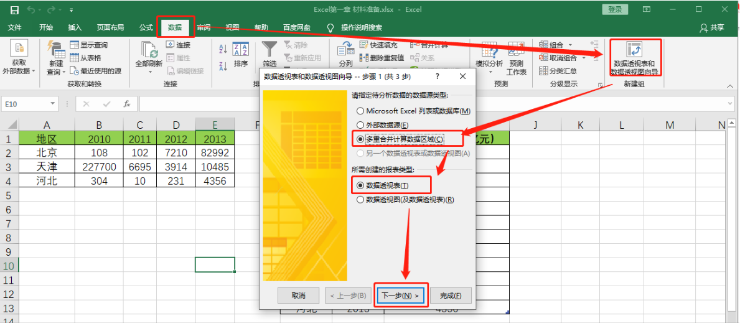Select Microsoft Excel 列表或数据库 option
This screenshot has height=326, width=740.
point(414,111)
